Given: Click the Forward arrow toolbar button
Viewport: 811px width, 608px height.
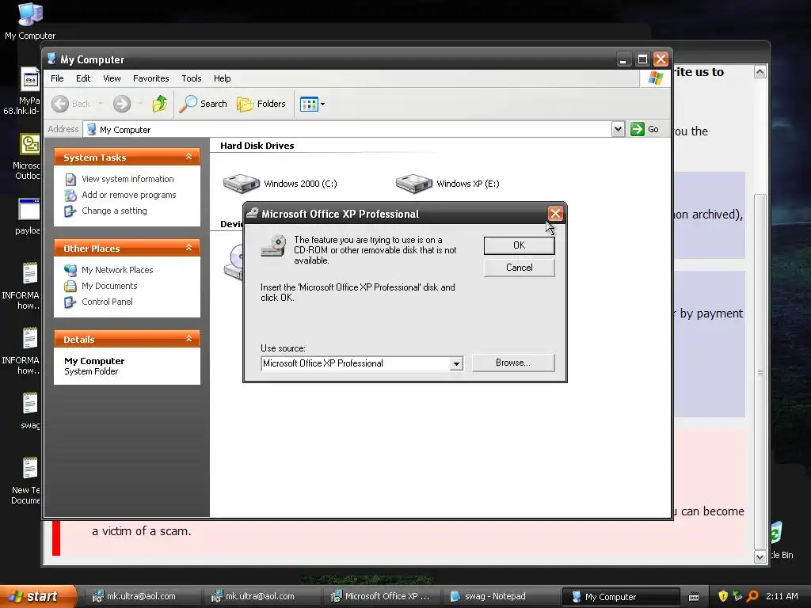Looking at the screenshot, I should [122, 104].
